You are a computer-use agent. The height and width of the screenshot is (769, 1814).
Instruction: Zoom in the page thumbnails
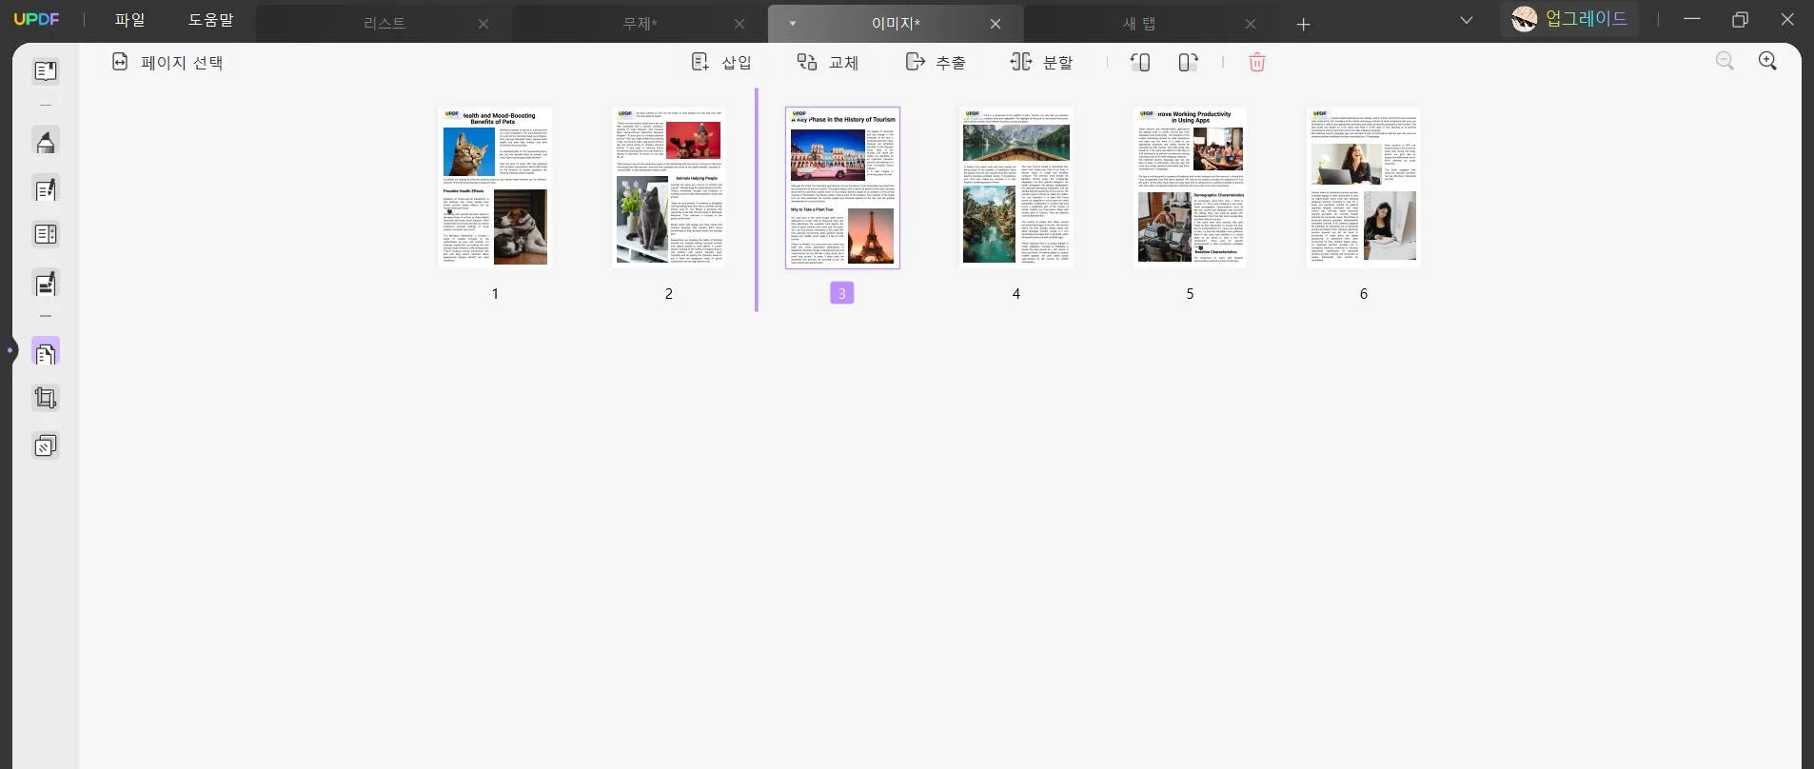[x=1767, y=62]
